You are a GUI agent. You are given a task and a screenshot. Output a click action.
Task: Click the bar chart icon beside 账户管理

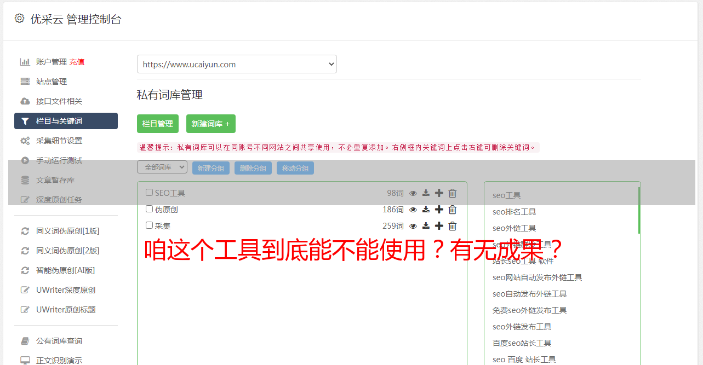point(25,62)
